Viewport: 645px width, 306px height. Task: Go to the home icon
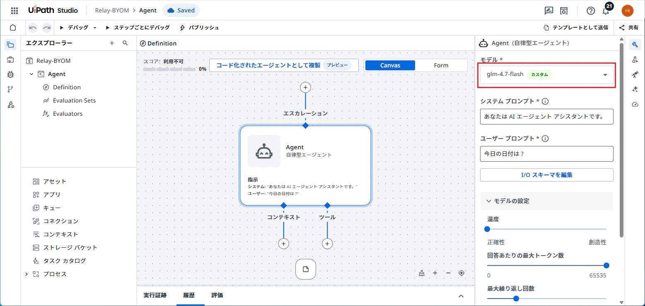(13, 28)
